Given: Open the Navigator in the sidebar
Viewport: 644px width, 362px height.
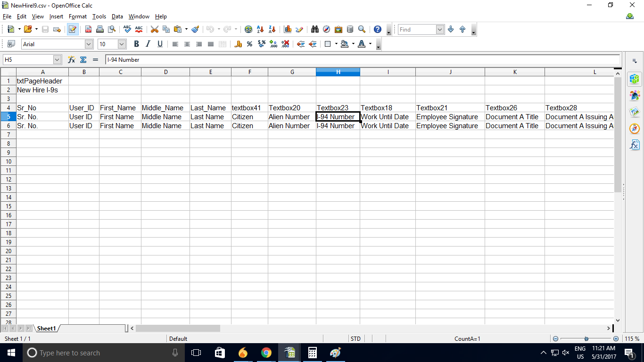Looking at the screenshot, I should pyautogui.click(x=635, y=128).
